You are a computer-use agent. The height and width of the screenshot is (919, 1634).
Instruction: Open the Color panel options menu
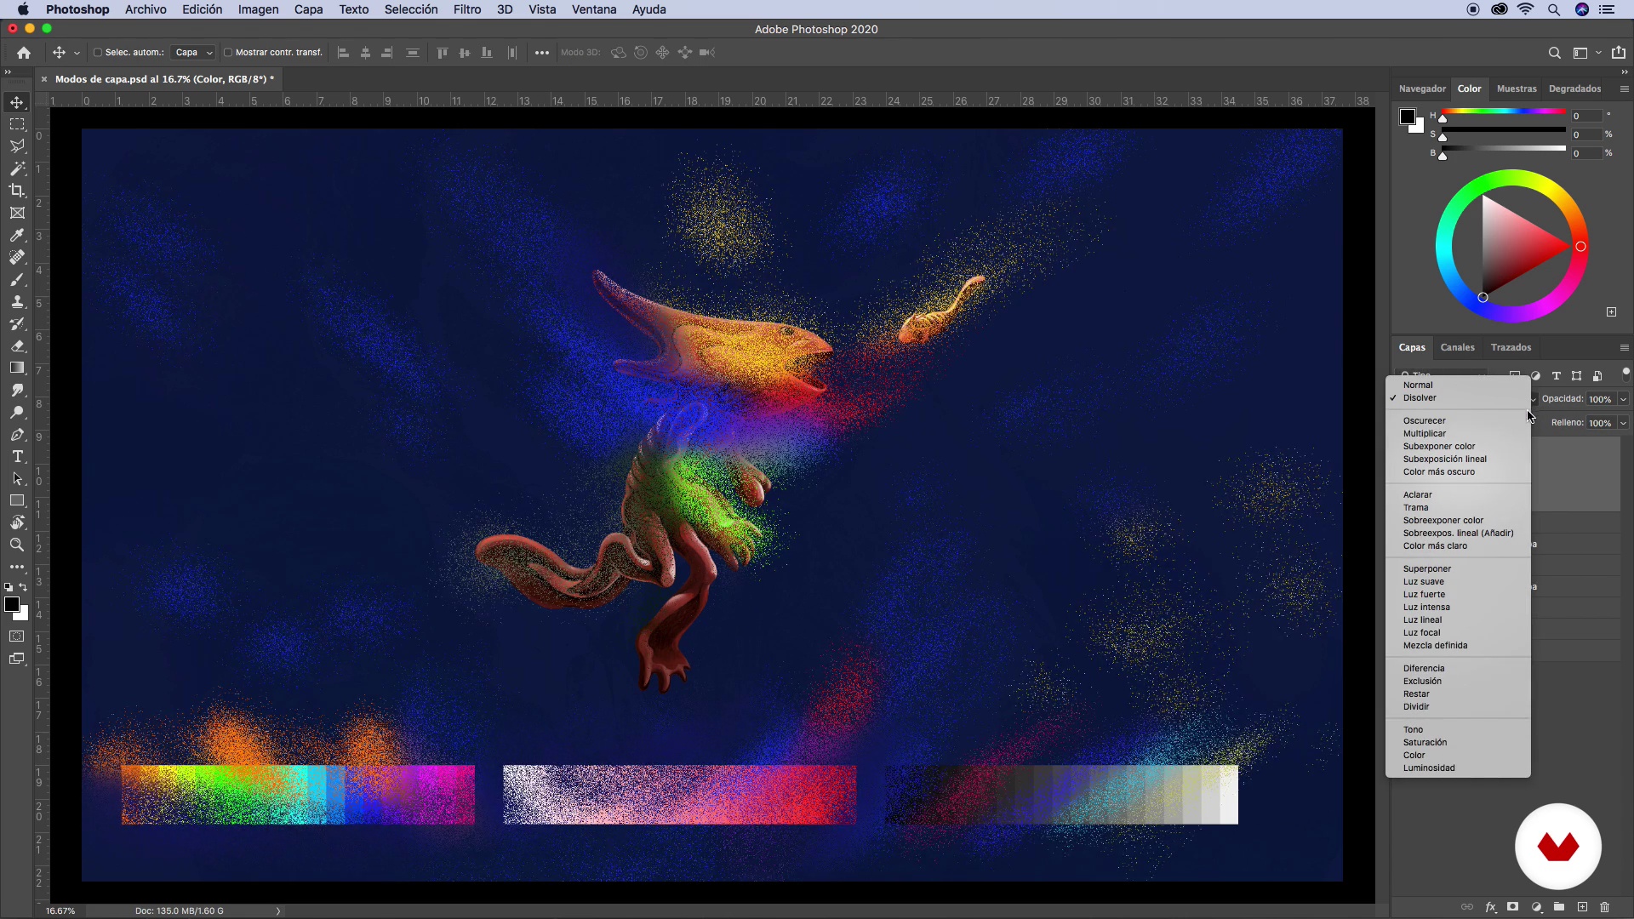(1624, 88)
